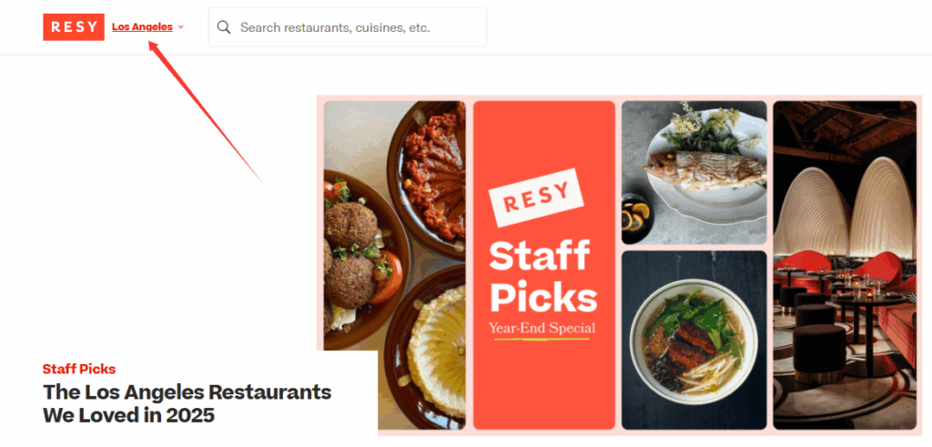
Task: Expand the city chevron beside Los Angeles
Action: tap(181, 27)
